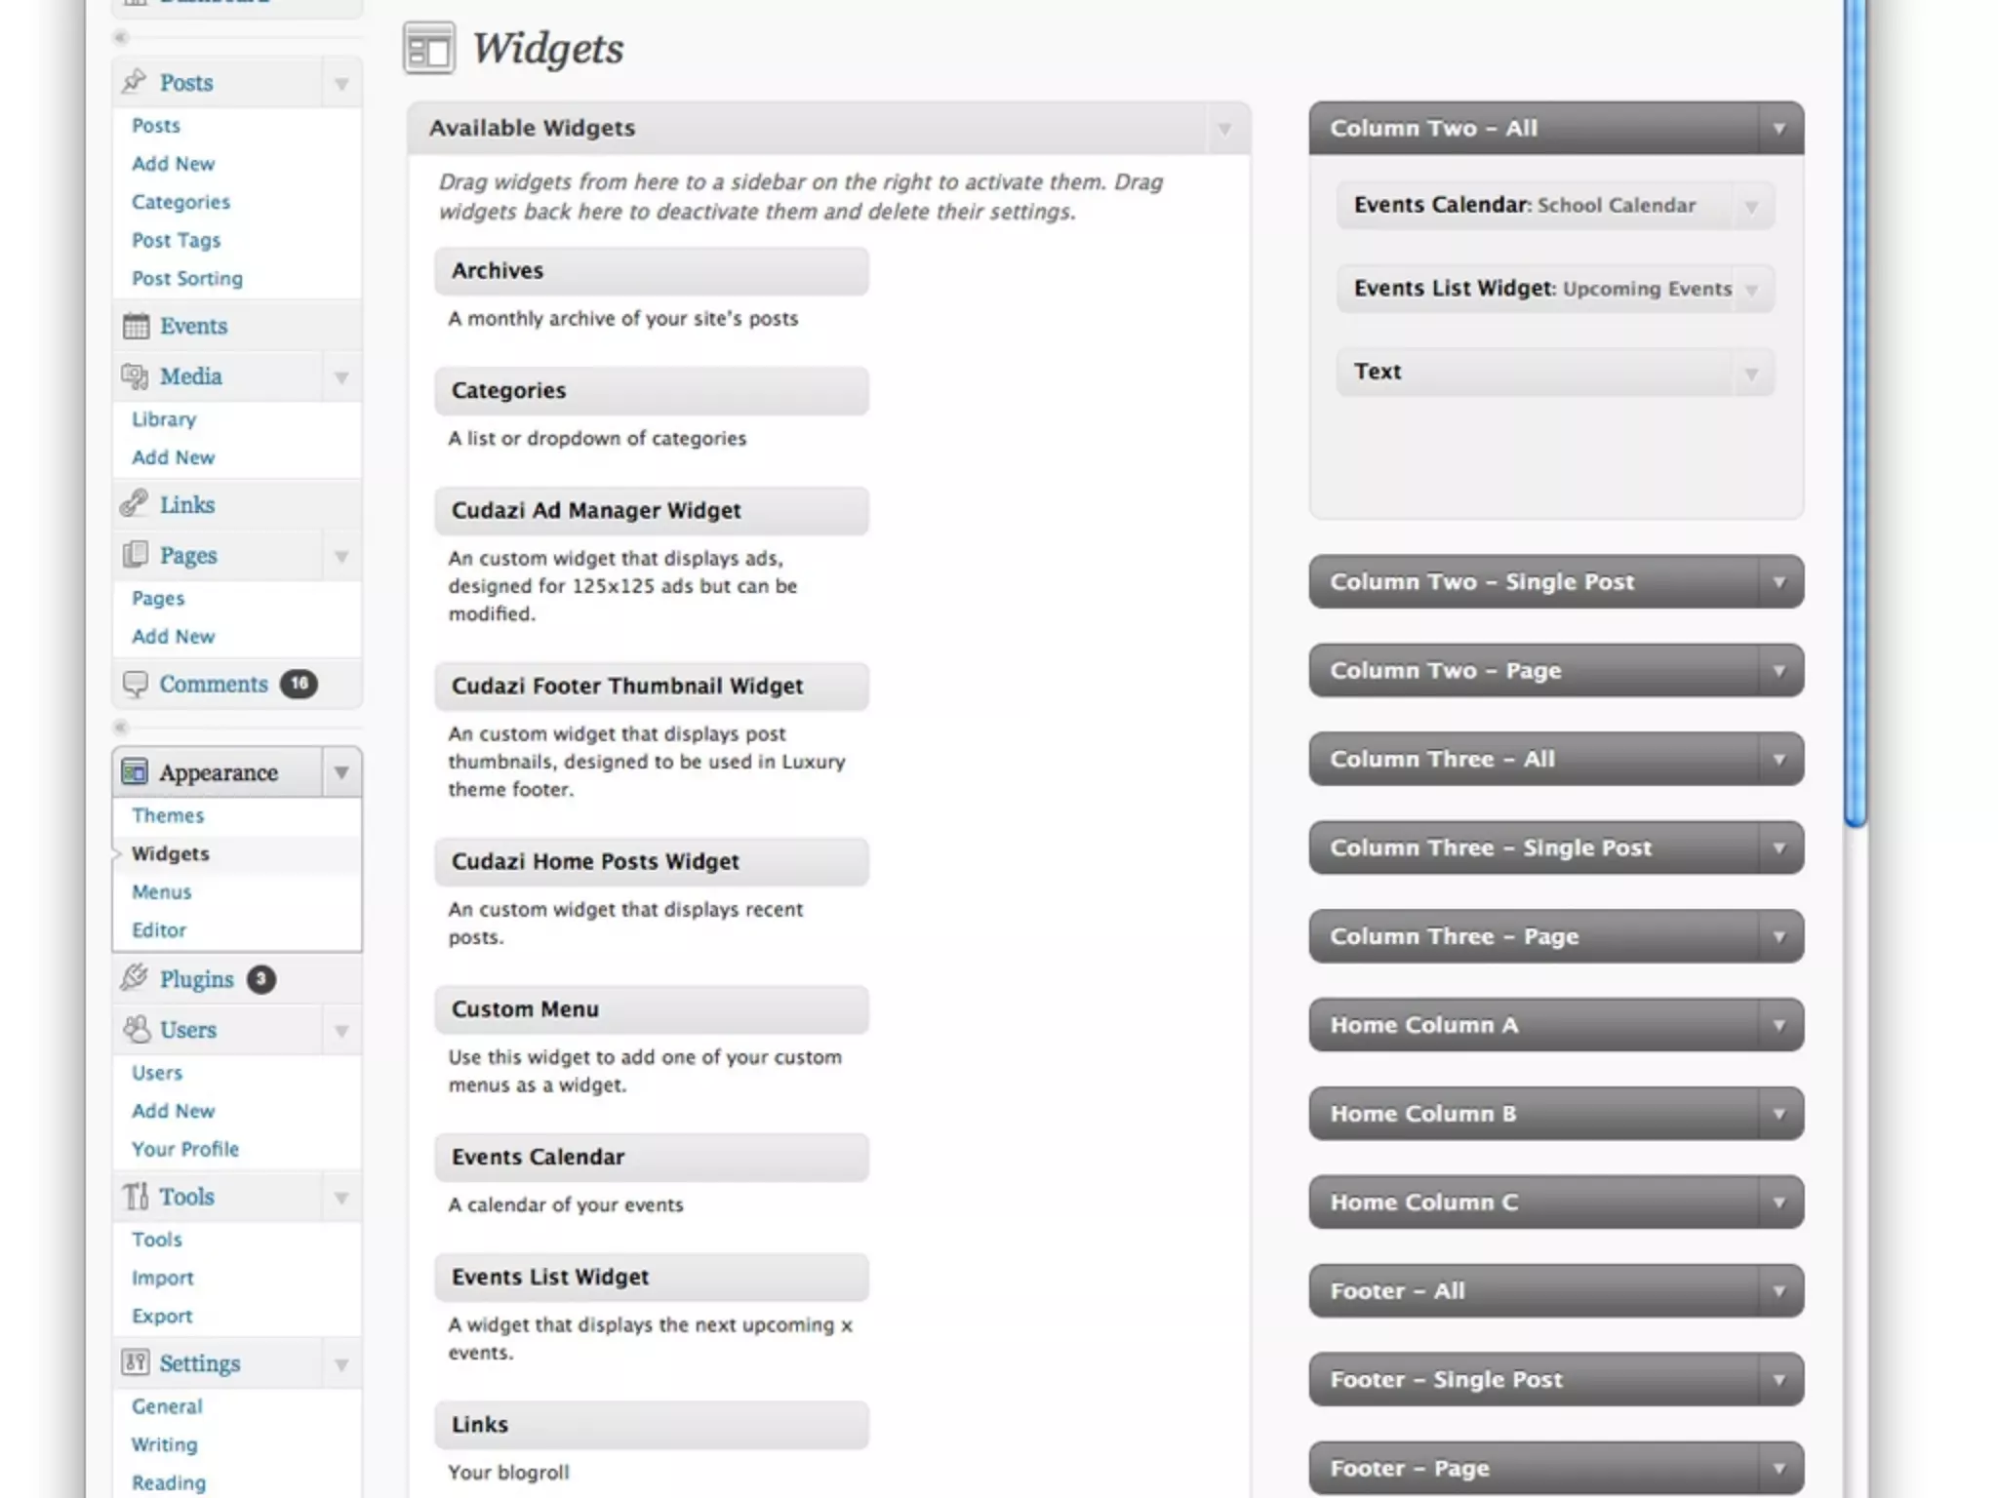This screenshot has height=1498, width=1998.
Task: Click the Media icon in sidebar
Action: pos(135,376)
